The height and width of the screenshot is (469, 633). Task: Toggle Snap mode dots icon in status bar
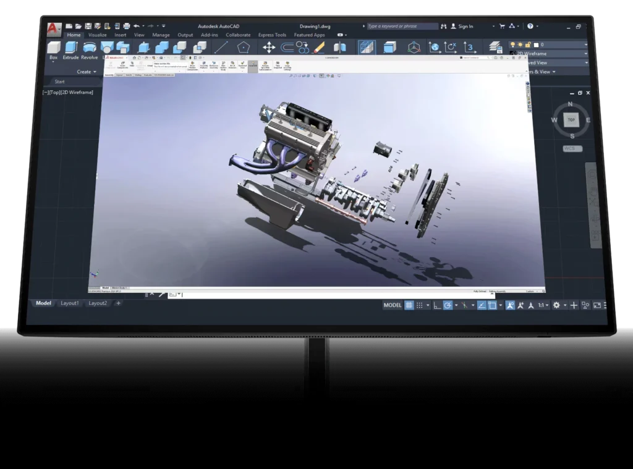point(420,305)
